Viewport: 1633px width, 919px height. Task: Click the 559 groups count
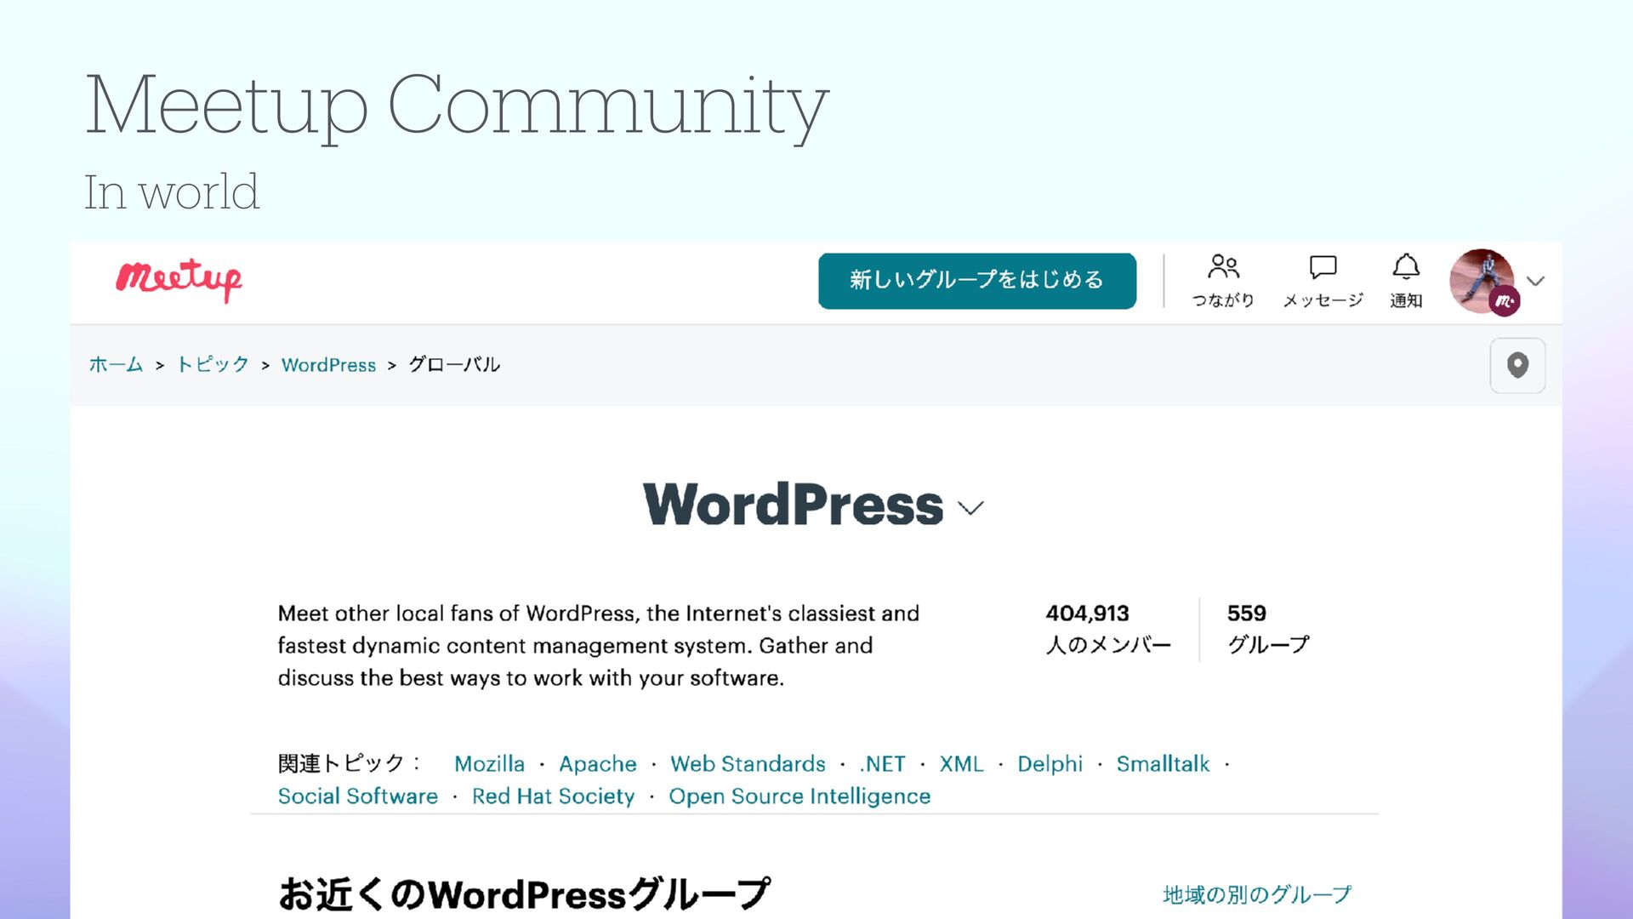coord(1246,614)
